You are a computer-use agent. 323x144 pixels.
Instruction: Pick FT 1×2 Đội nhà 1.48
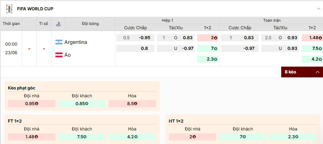31,137
